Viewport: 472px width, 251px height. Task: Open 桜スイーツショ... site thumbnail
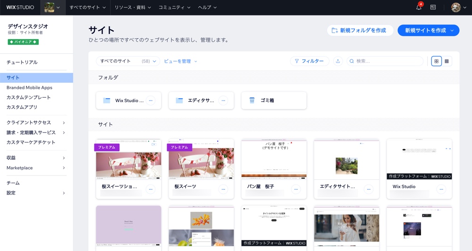pyautogui.click(x=128, y=159)
